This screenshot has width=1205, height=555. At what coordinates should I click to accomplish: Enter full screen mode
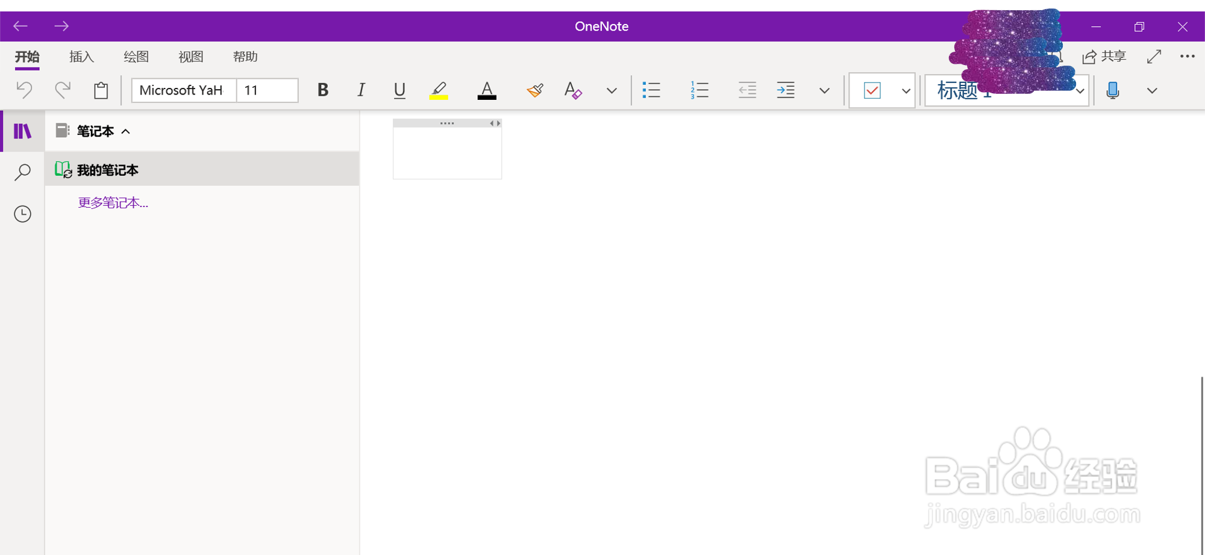(1154, 57)
